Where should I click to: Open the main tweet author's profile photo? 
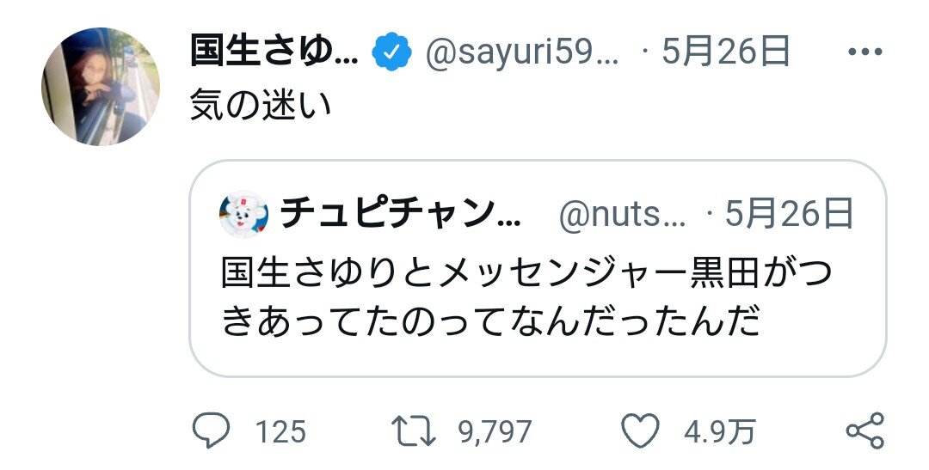coord(101,86)
